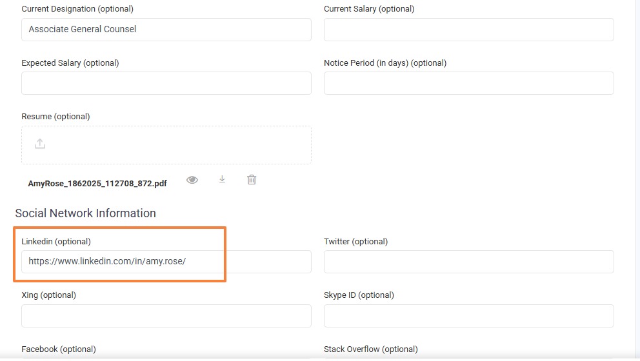
Task: Click inside the Skype ID field
Action: click(x=469, y=316)
